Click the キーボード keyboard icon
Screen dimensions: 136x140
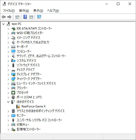(x=13, y=47)
